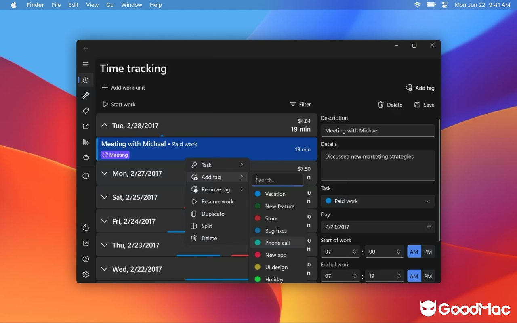Open the tags sidebar icon
The width and height of the screenshot is (517, 323).
coord(86,111)
